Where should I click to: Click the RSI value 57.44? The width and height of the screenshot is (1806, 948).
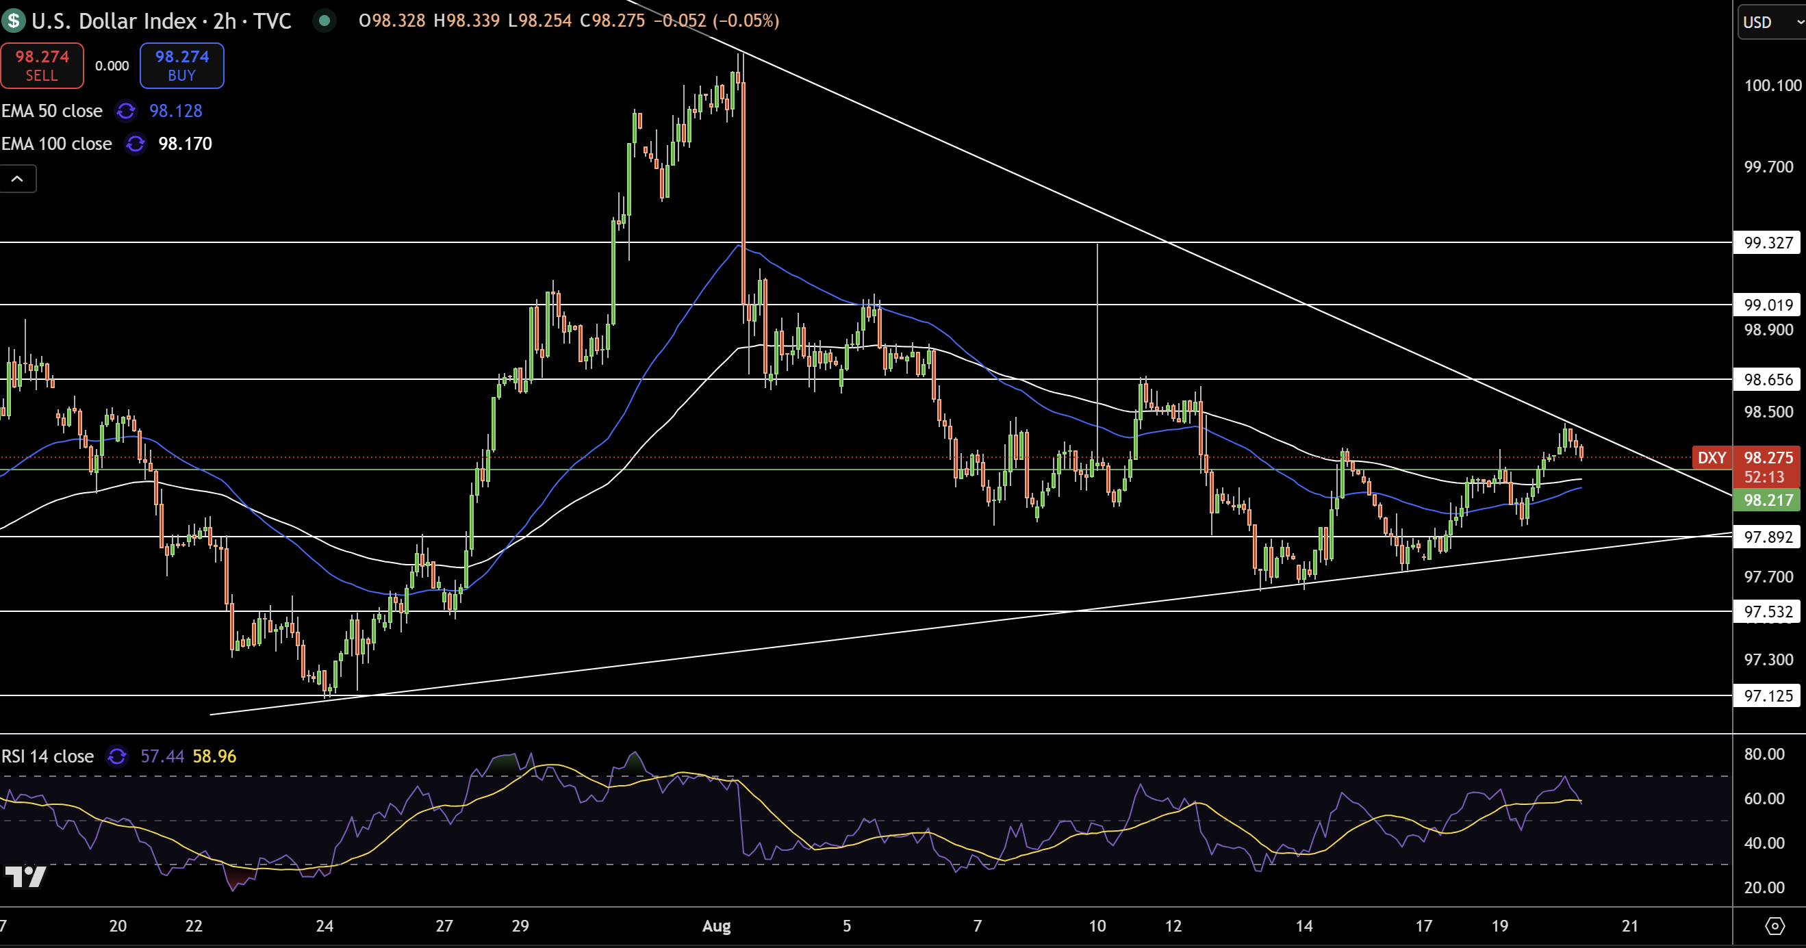coord(163,756)
